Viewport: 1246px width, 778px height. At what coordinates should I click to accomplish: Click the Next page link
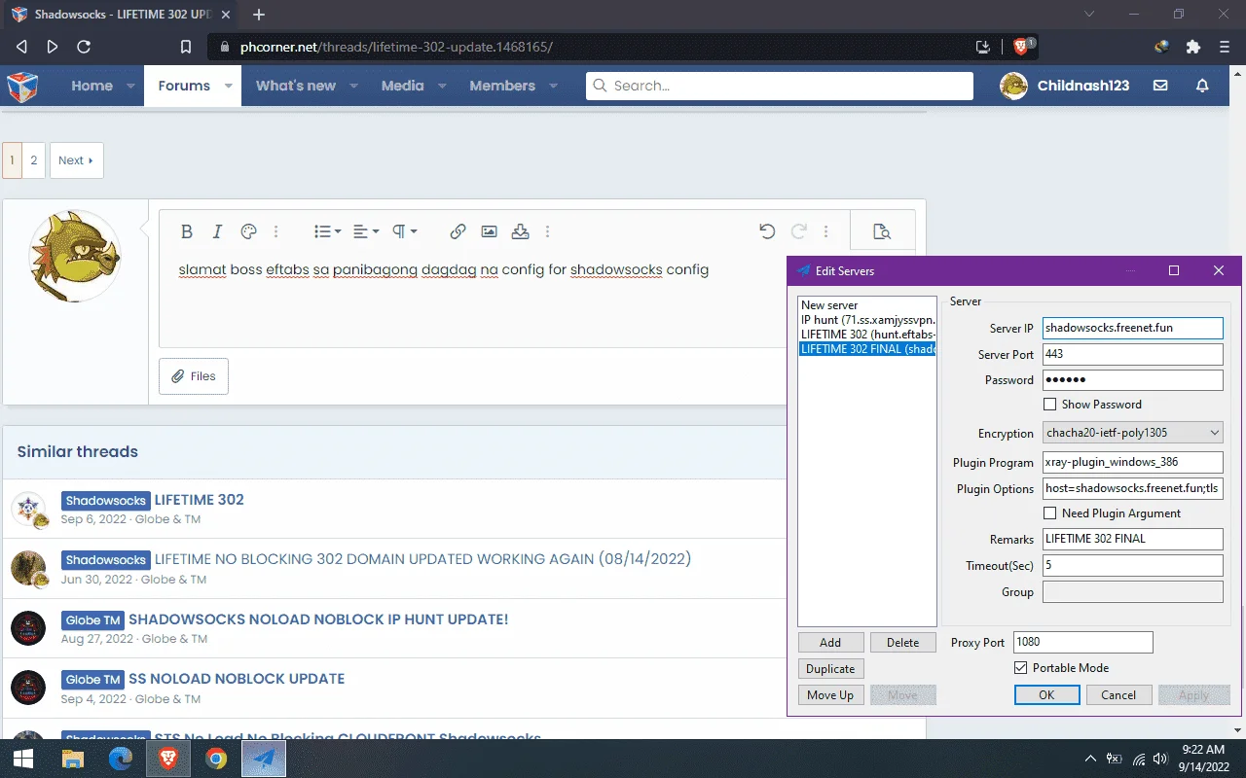[76, 160]
